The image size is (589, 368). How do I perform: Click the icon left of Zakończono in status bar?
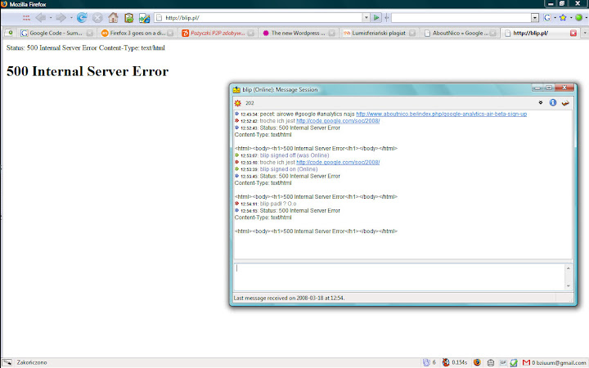click(x=7, y=363)
